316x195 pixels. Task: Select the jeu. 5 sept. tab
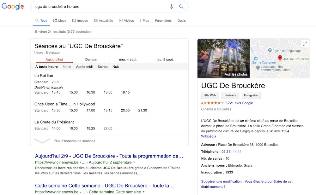(x=165, y=60)
